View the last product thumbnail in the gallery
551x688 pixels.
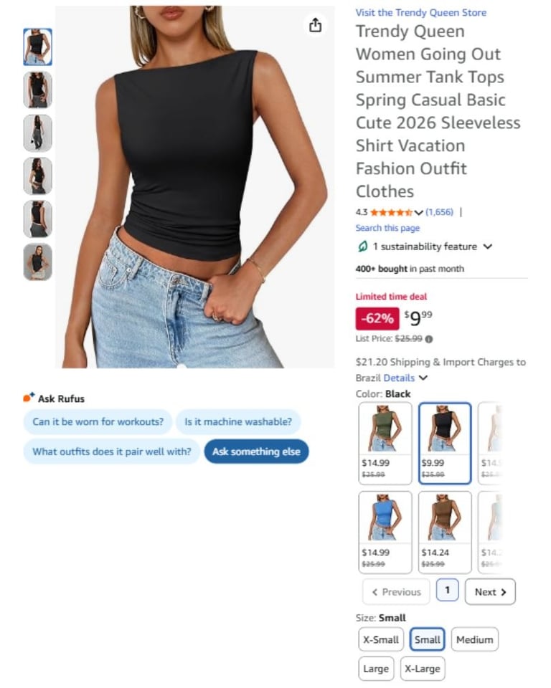[38, 262]
